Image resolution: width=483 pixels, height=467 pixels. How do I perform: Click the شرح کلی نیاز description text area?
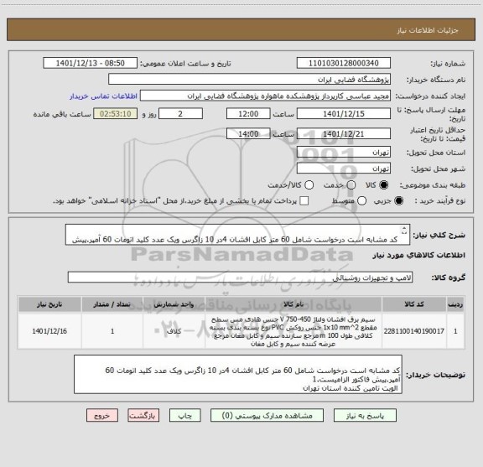[x=237, y=235]
